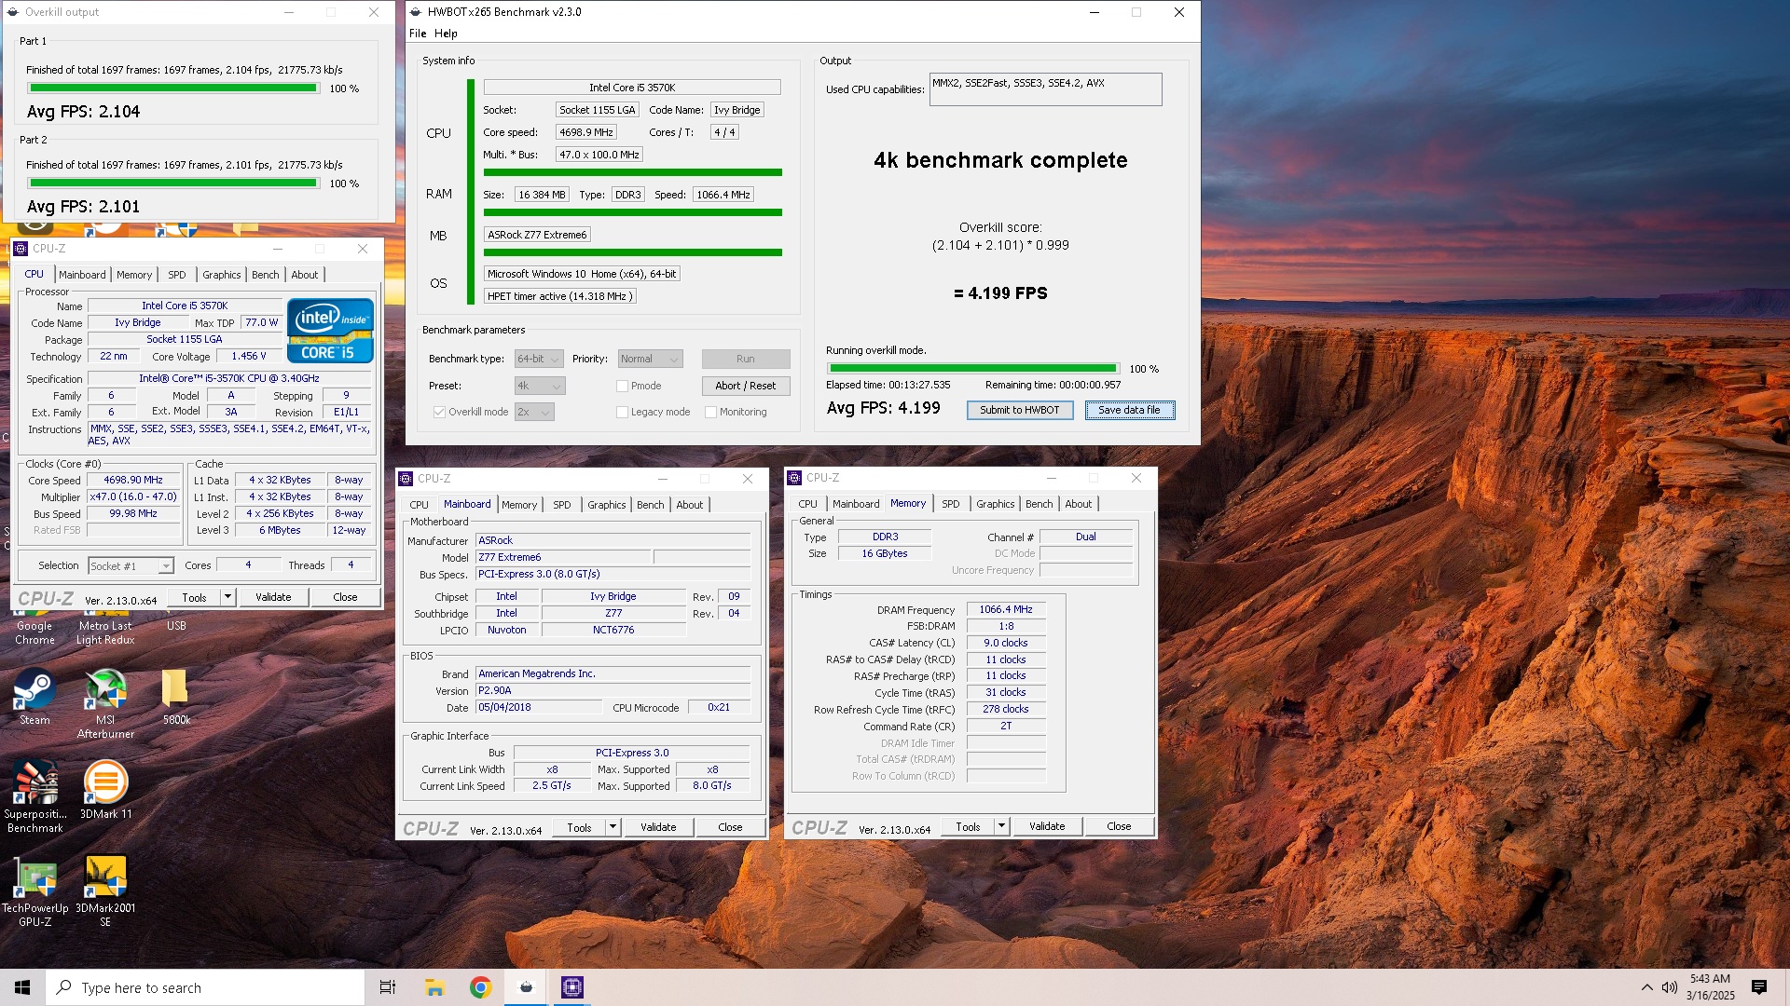Expand Tools arrow in CPU-Z CPU window
The height and width of the screenshot is (1006, 1790).
click(x=227, y=597)
